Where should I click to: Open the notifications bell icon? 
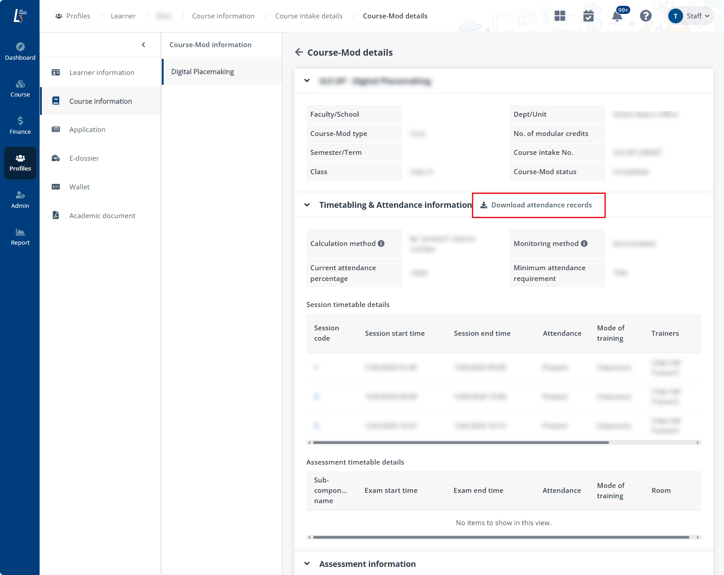pos(617,17)
